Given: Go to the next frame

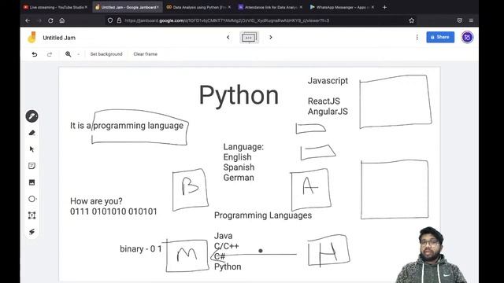Looking at the screenshot, I should (271, 37).
